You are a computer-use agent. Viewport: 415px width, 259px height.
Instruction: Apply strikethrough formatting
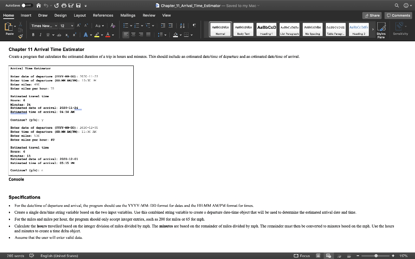point(58,34)
